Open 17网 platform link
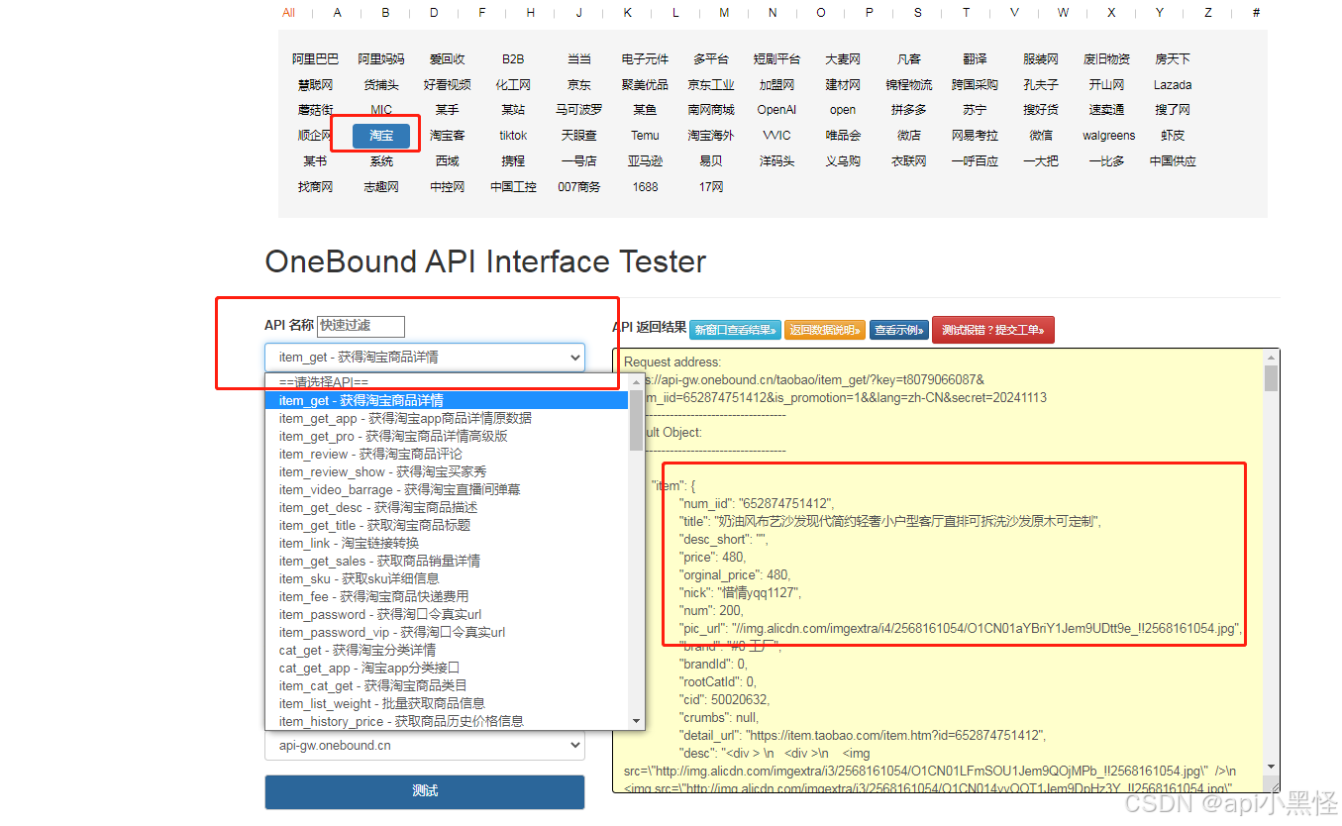 [711, 186]
